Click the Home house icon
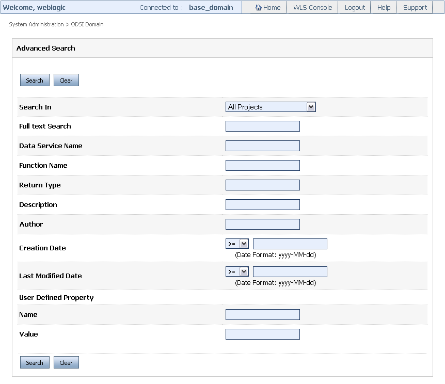 [258, 7]
